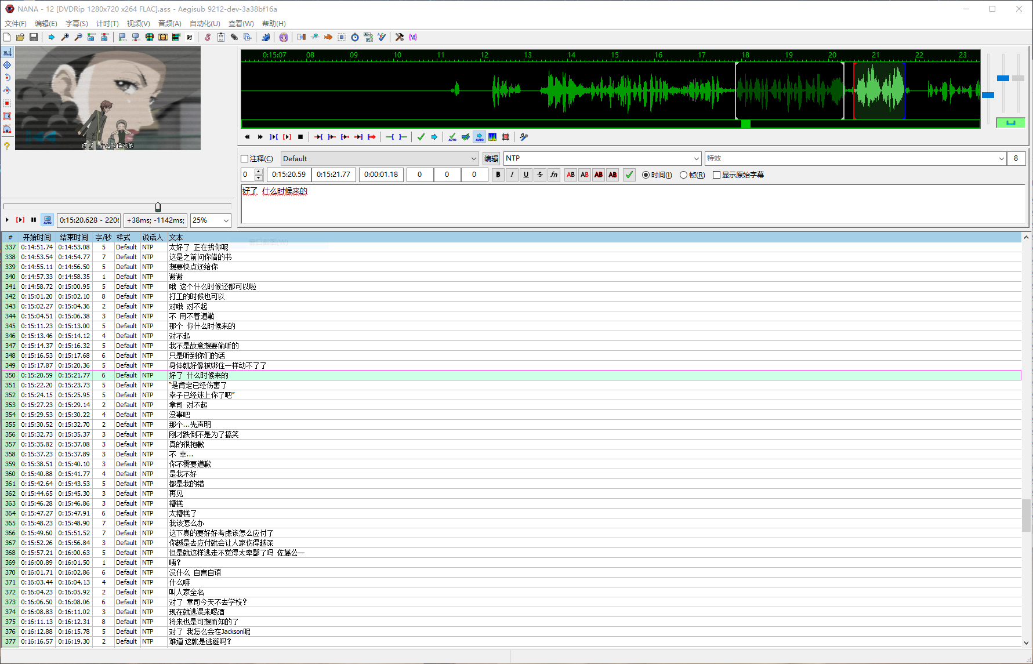
Task: Toggle Bold formatting button
Action: tap(498, 175)
